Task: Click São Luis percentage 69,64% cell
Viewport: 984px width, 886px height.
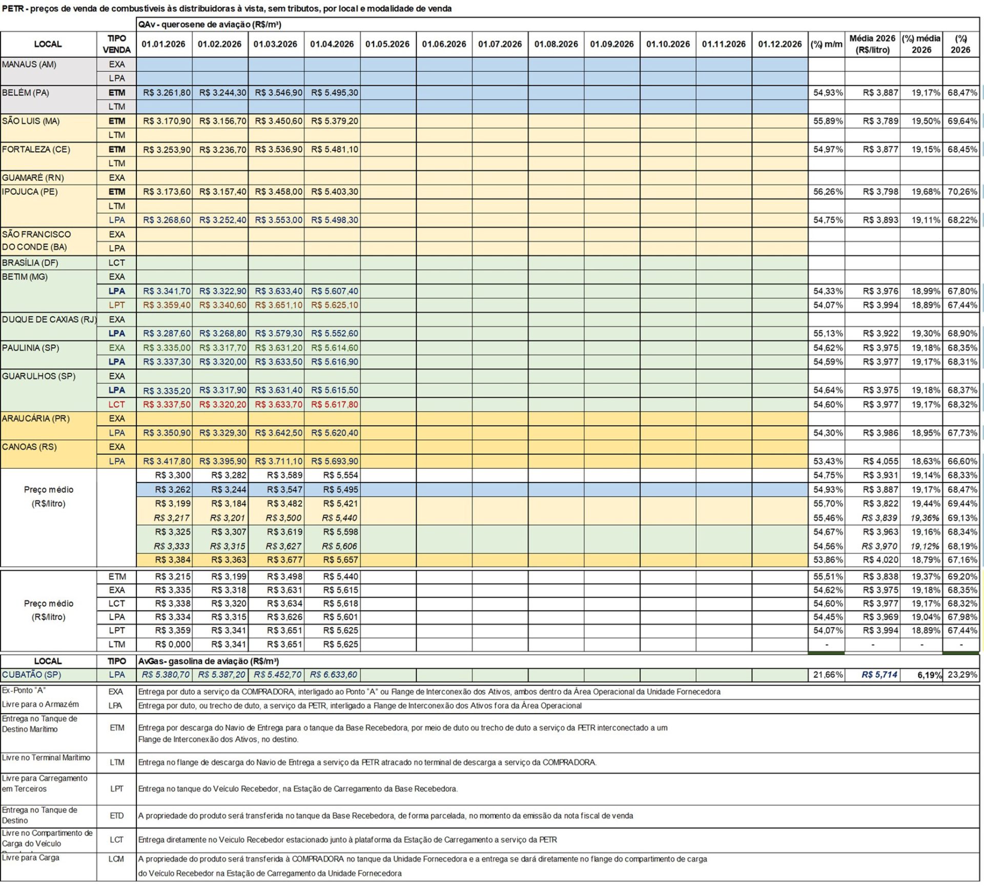Action: coord(962,121)
